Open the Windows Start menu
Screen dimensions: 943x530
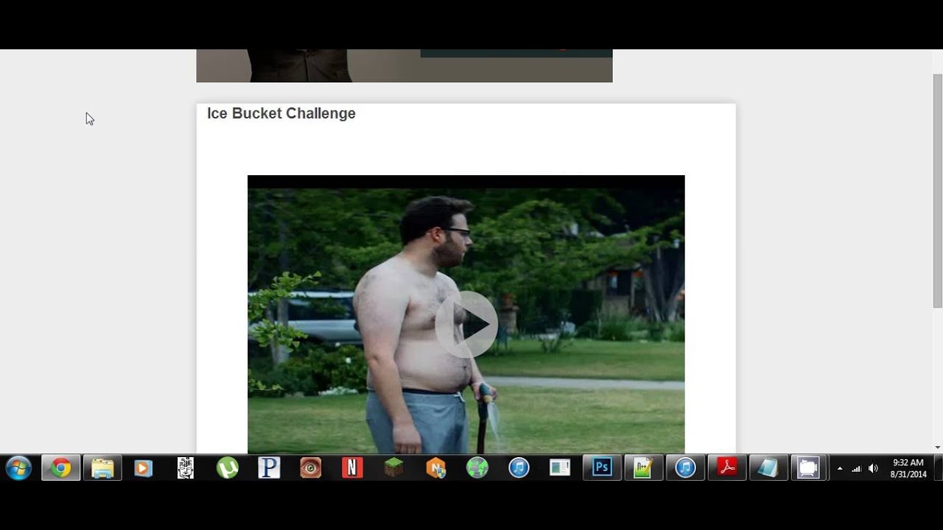tap(18, 468)
